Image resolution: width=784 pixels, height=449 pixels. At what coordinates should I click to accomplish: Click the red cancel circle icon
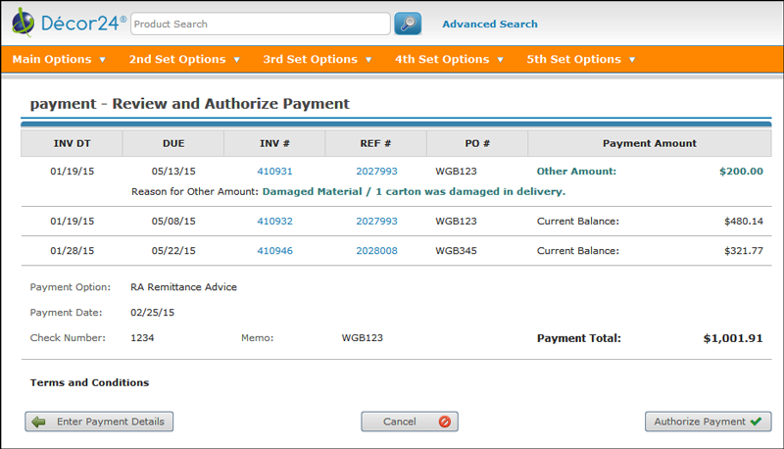click(x=444, y=422)
